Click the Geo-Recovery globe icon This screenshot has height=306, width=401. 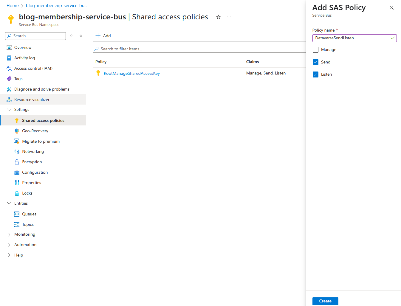(x=17, y=131)
